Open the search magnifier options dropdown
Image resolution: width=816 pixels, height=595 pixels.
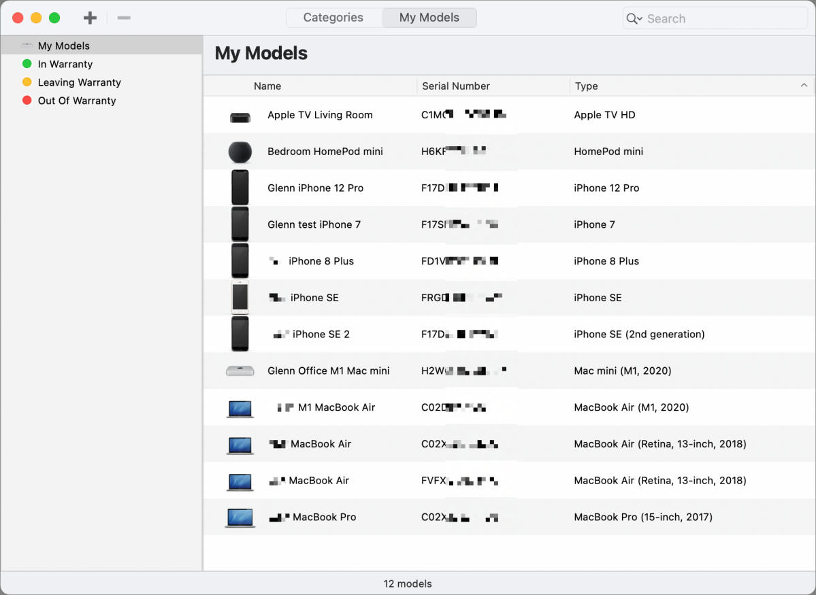[x=634, y=19]
